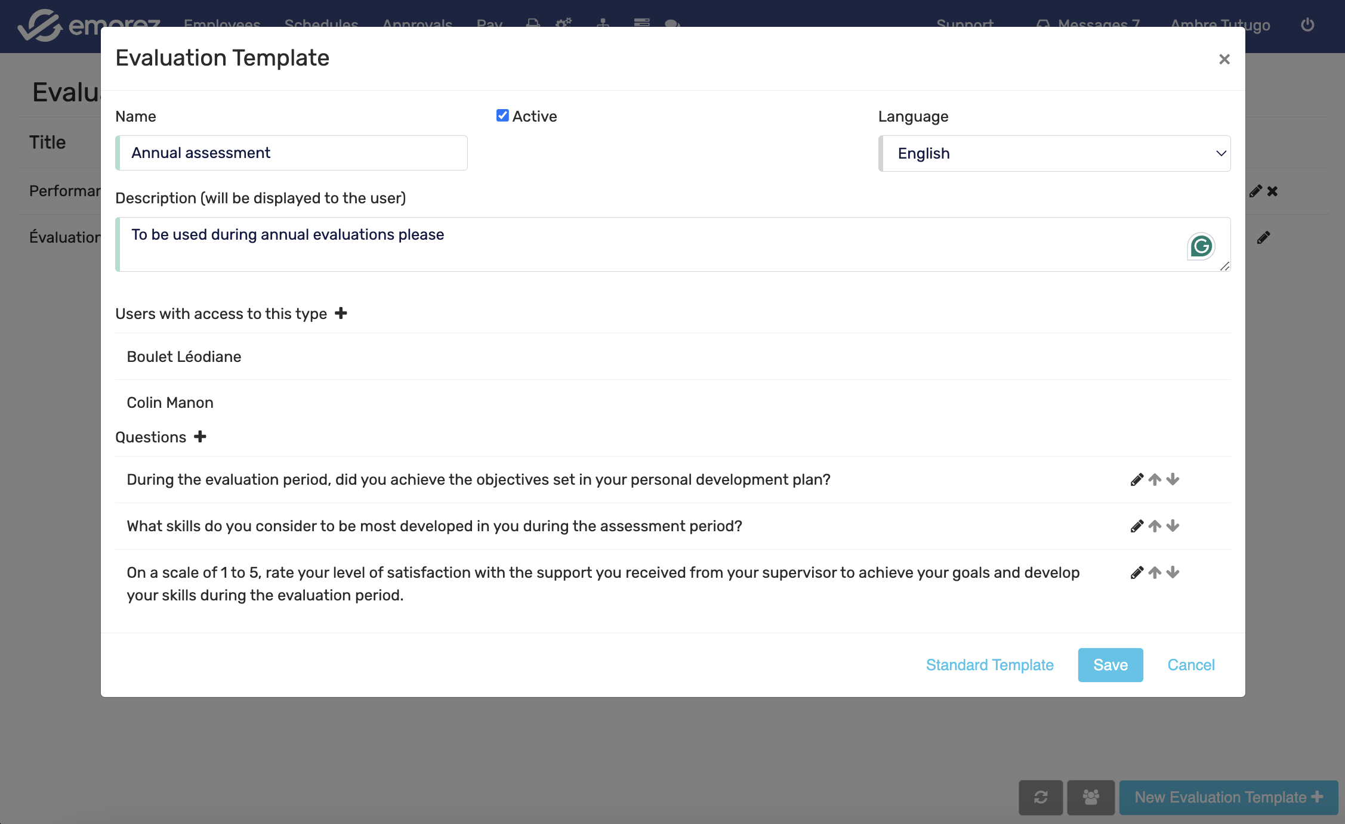Click the plus icon next to Questions

coord(200,436)
